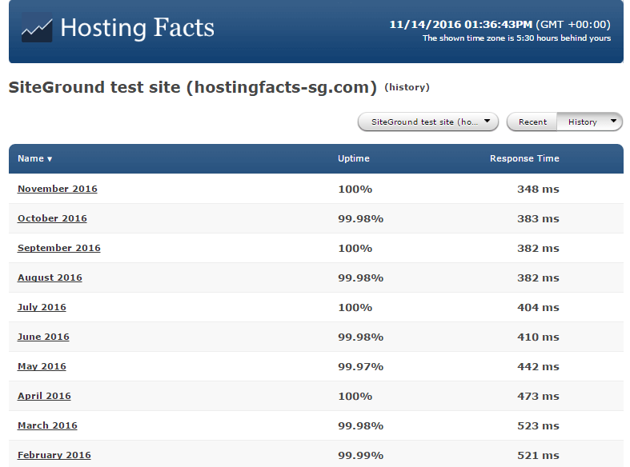Open the June 2016 report link
Image resolution: width=630 pixels, height=467 pixels.
tap(43, 337)
